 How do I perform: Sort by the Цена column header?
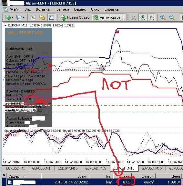[x=168, y=176]
